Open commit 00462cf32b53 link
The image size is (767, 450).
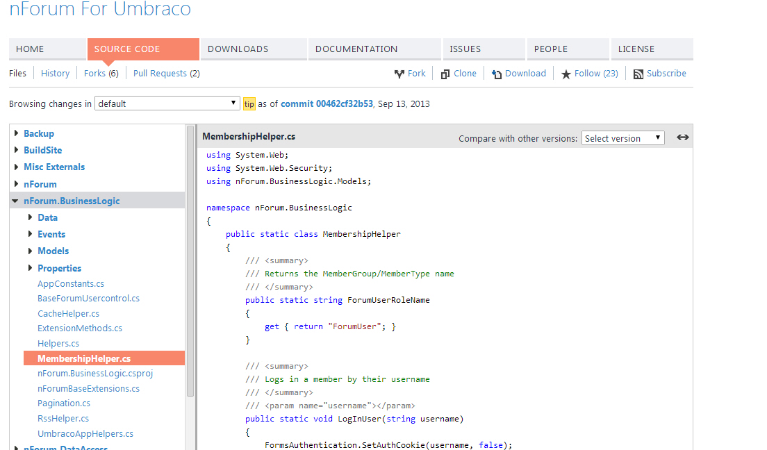[x=327, y=103]
